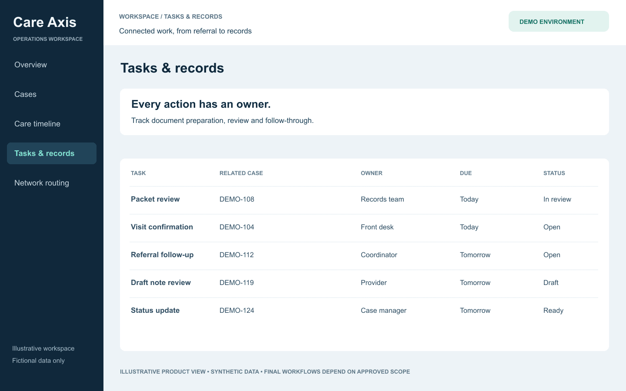Click the Workspace / Tasks & Records breadcrumb
The width and height of the screenshot is (626, 391).
coord(170,17)
